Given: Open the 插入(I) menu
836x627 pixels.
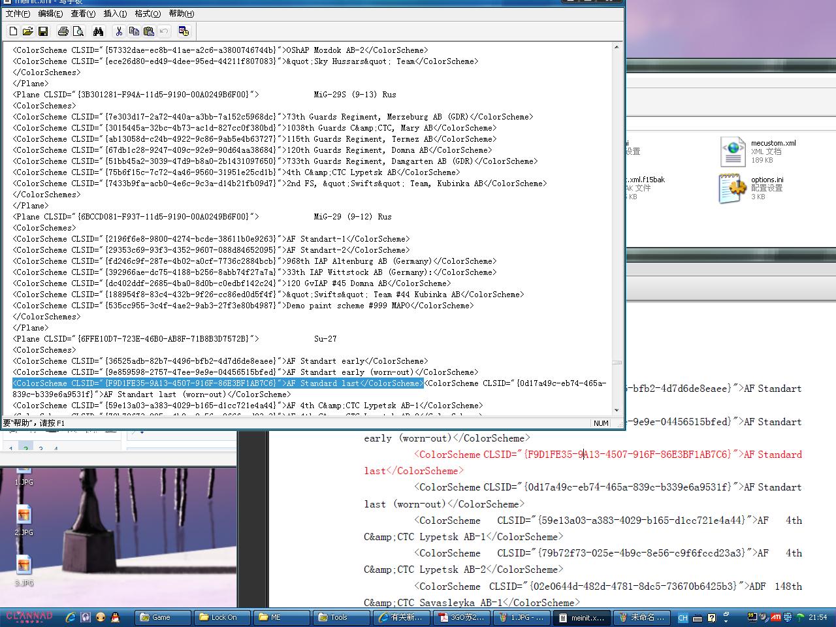Looking at the screenshot, I should click(116, 13).
